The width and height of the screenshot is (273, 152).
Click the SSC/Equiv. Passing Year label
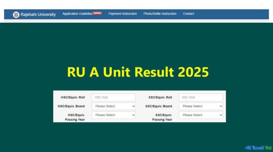point(162,117)
